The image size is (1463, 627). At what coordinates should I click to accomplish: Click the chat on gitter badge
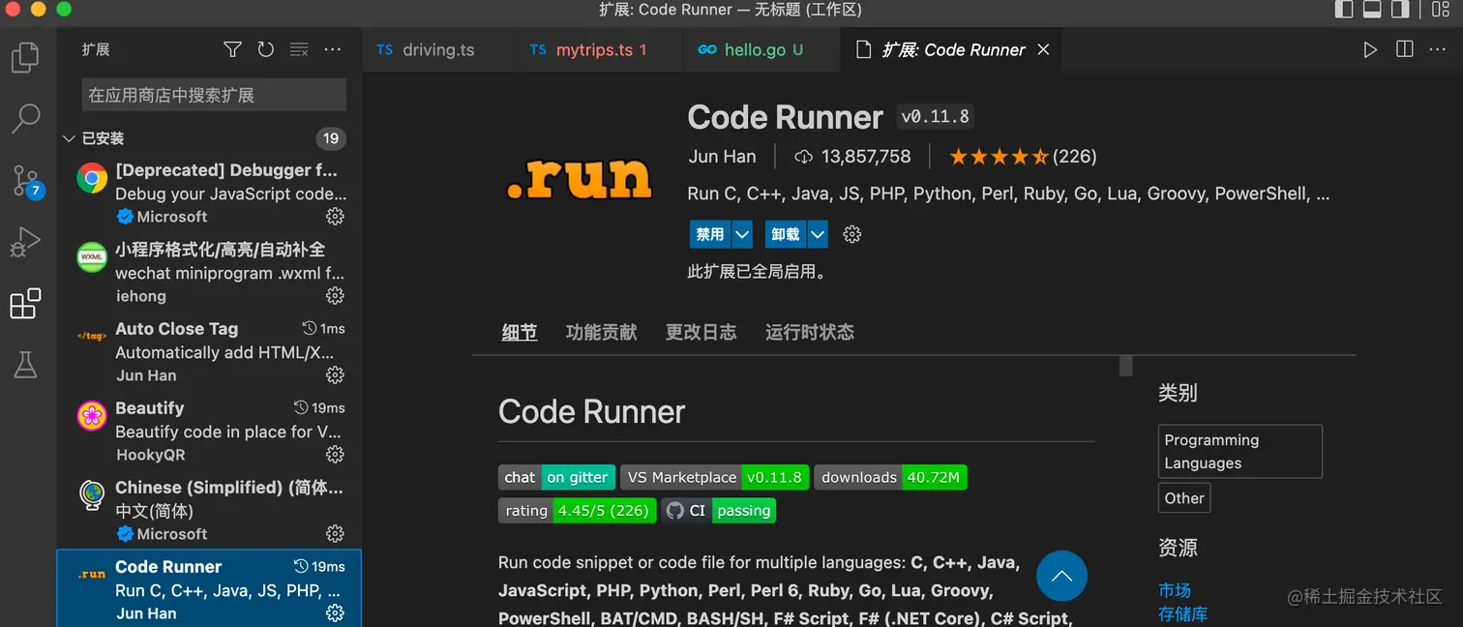(556, 477)
